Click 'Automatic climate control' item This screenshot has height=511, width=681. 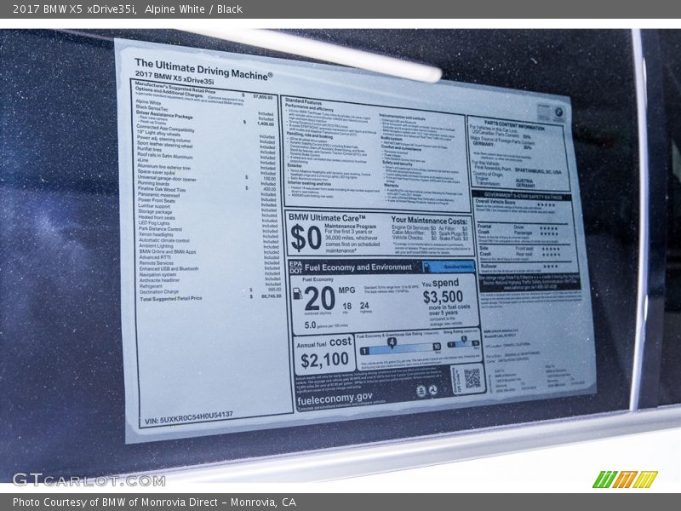point(164,240)
